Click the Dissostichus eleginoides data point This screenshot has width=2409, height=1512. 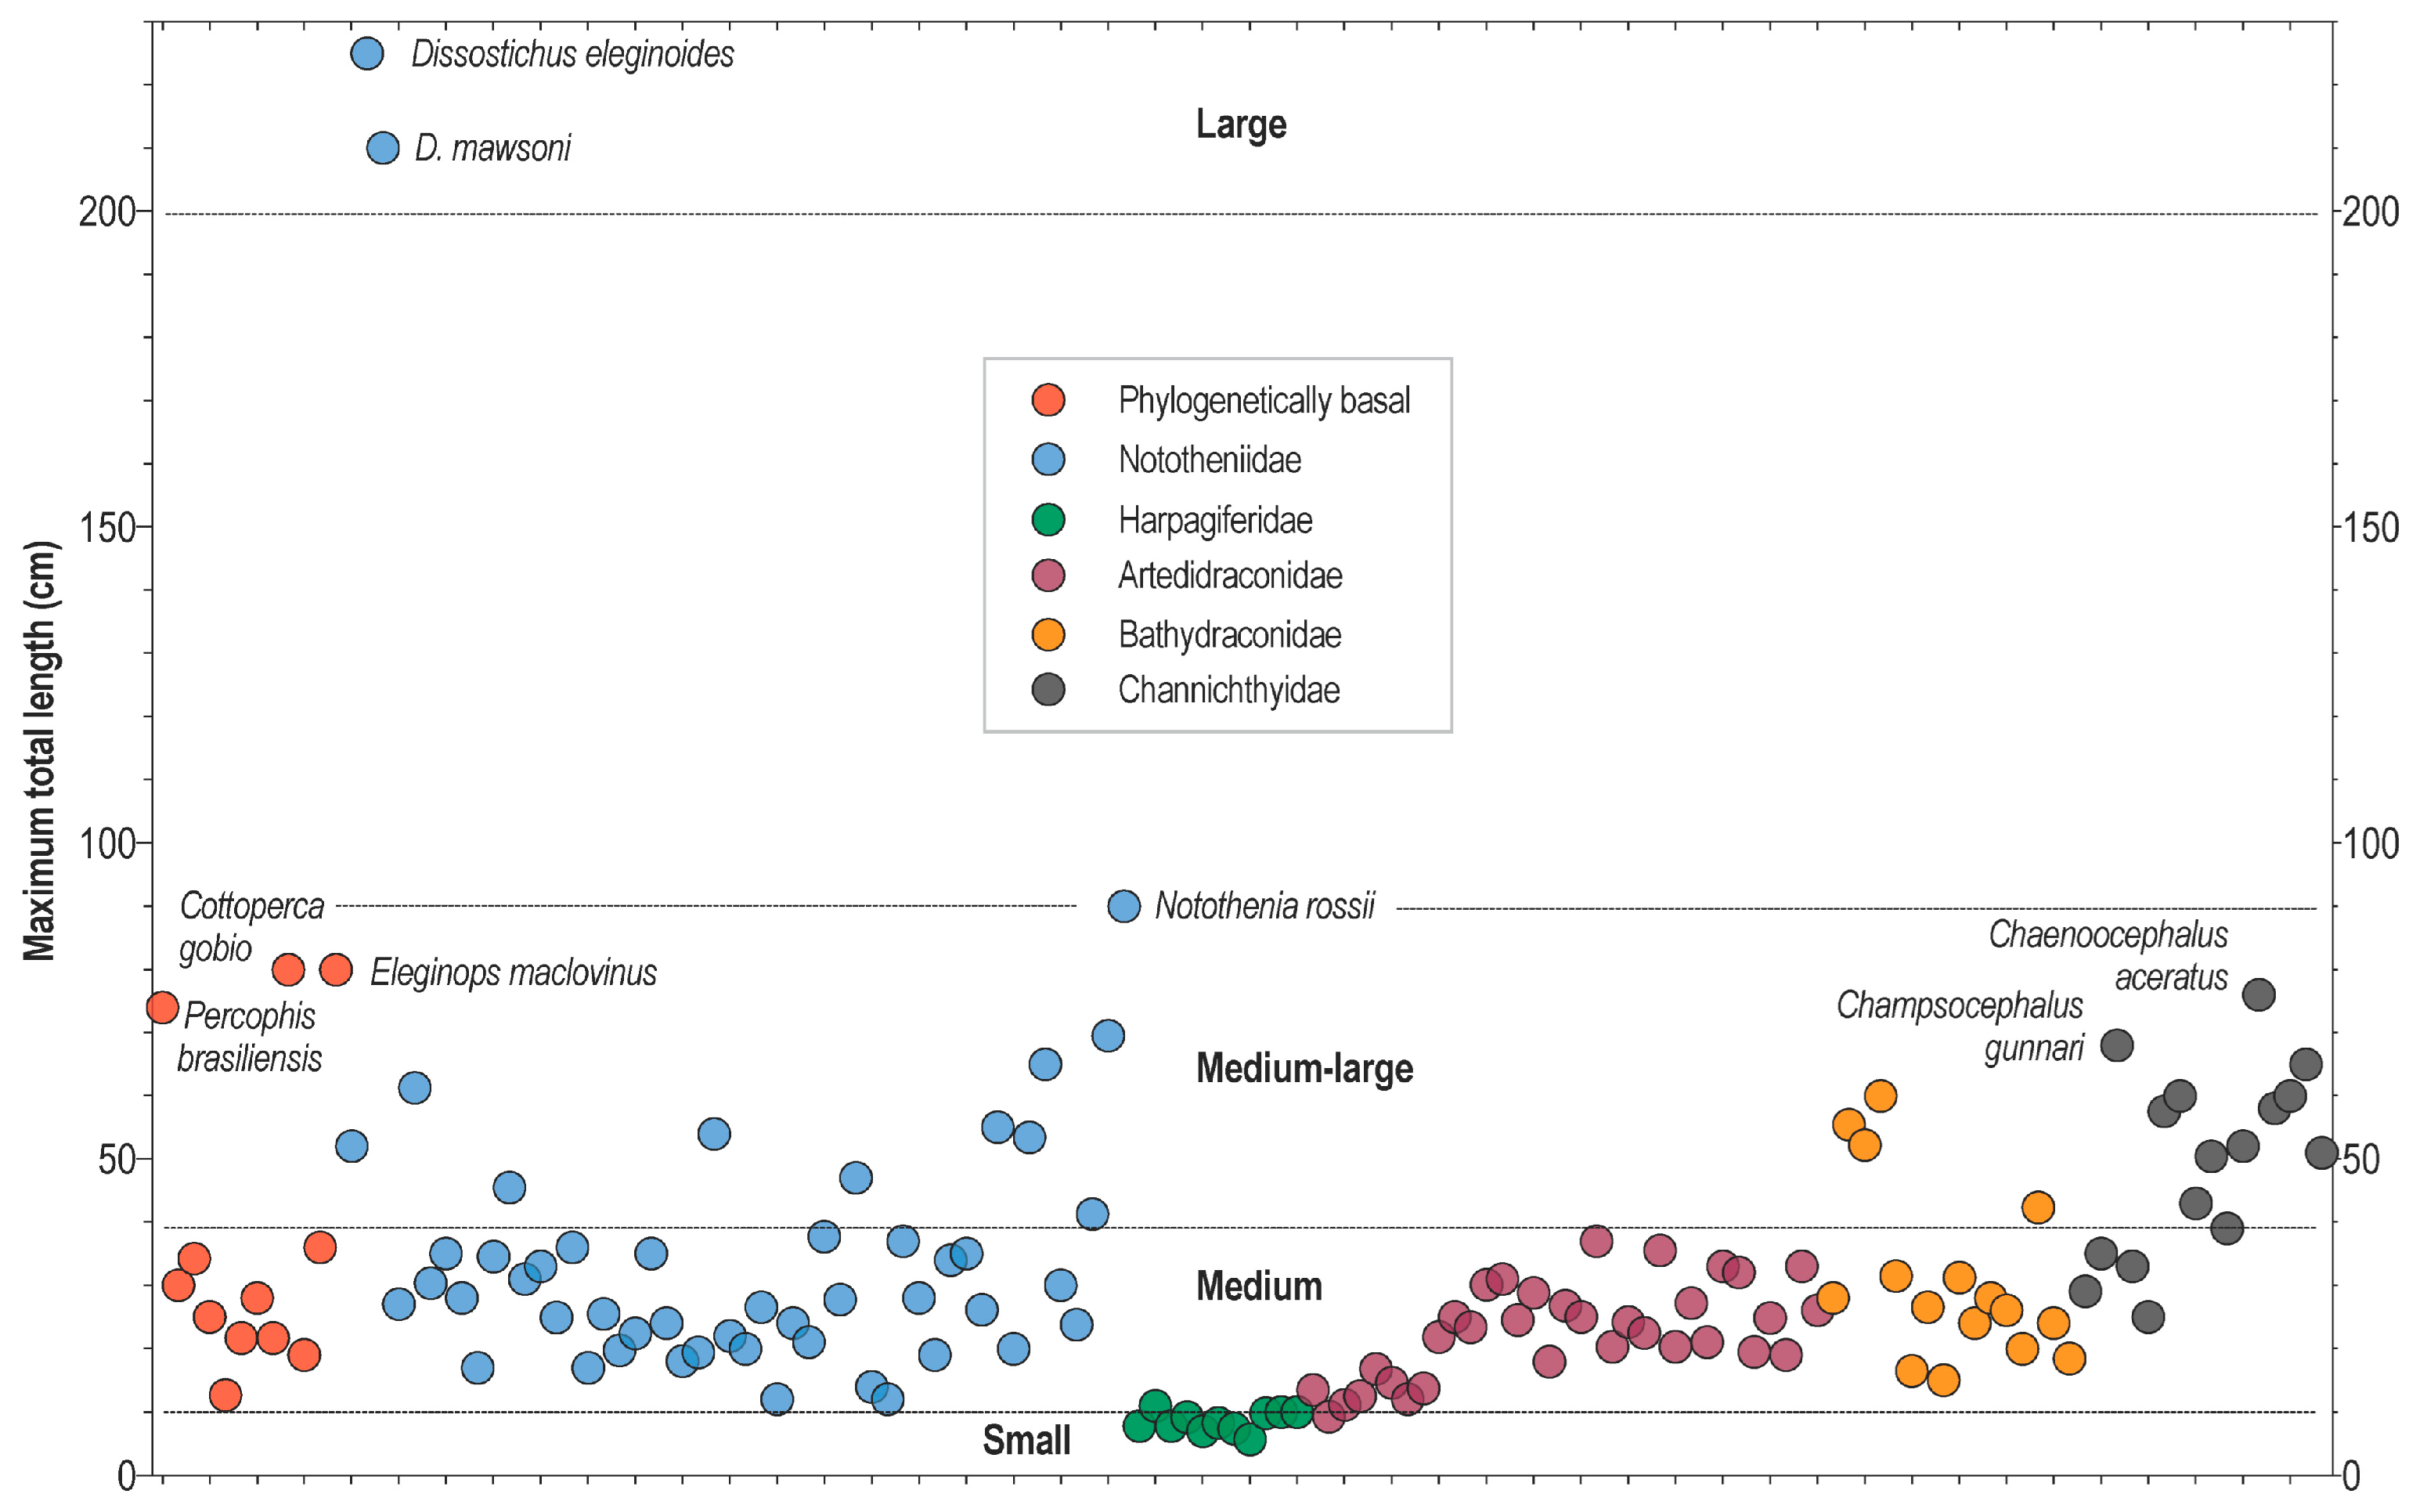coord(367,54)
